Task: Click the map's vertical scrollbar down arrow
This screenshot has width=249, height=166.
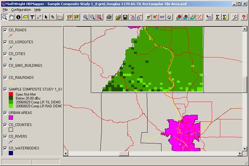Action: pyautogui.click(x=245, y=149)
